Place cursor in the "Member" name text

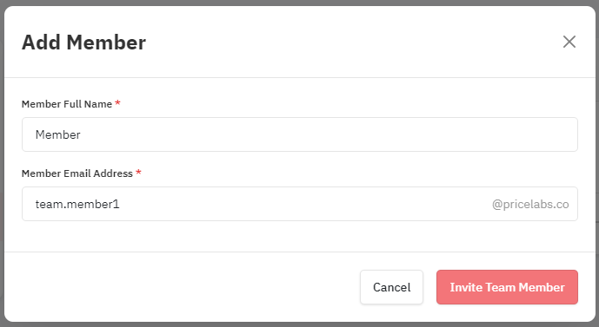click(x=58, y=134)
